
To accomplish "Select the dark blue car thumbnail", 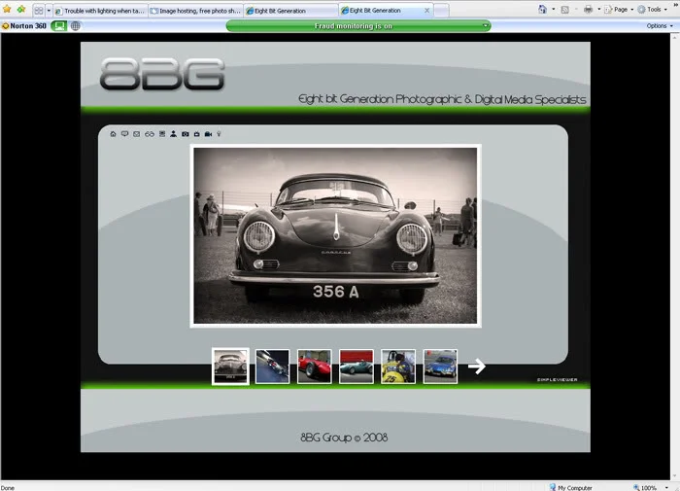I will [x=272, y=367].
